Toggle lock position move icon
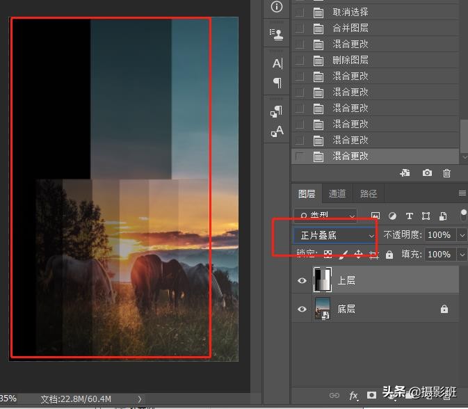 coord(358,254)
